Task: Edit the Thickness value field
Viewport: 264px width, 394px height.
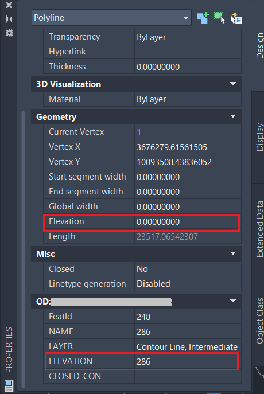Action: pyautogui.click(x=188, y=67)
